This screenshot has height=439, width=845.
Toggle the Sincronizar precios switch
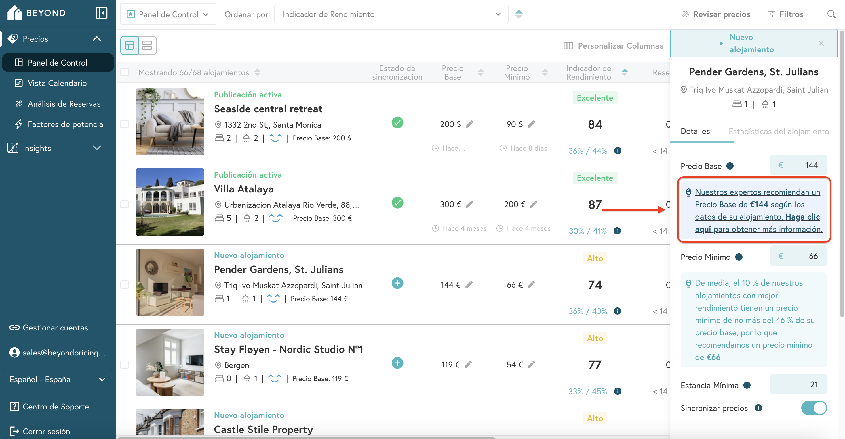point(814,408)
